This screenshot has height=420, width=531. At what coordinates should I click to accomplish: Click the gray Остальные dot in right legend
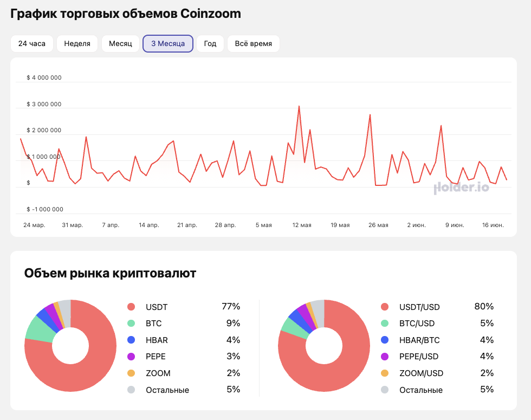click(x=385, y=390)
